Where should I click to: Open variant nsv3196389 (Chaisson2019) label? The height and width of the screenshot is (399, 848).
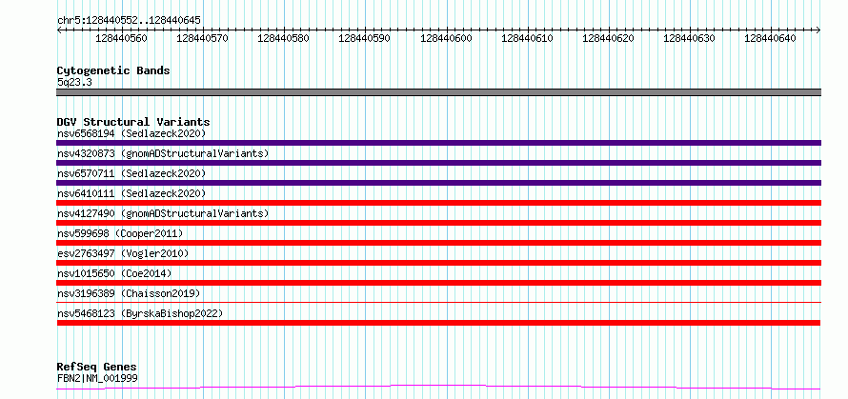[129, 293]
